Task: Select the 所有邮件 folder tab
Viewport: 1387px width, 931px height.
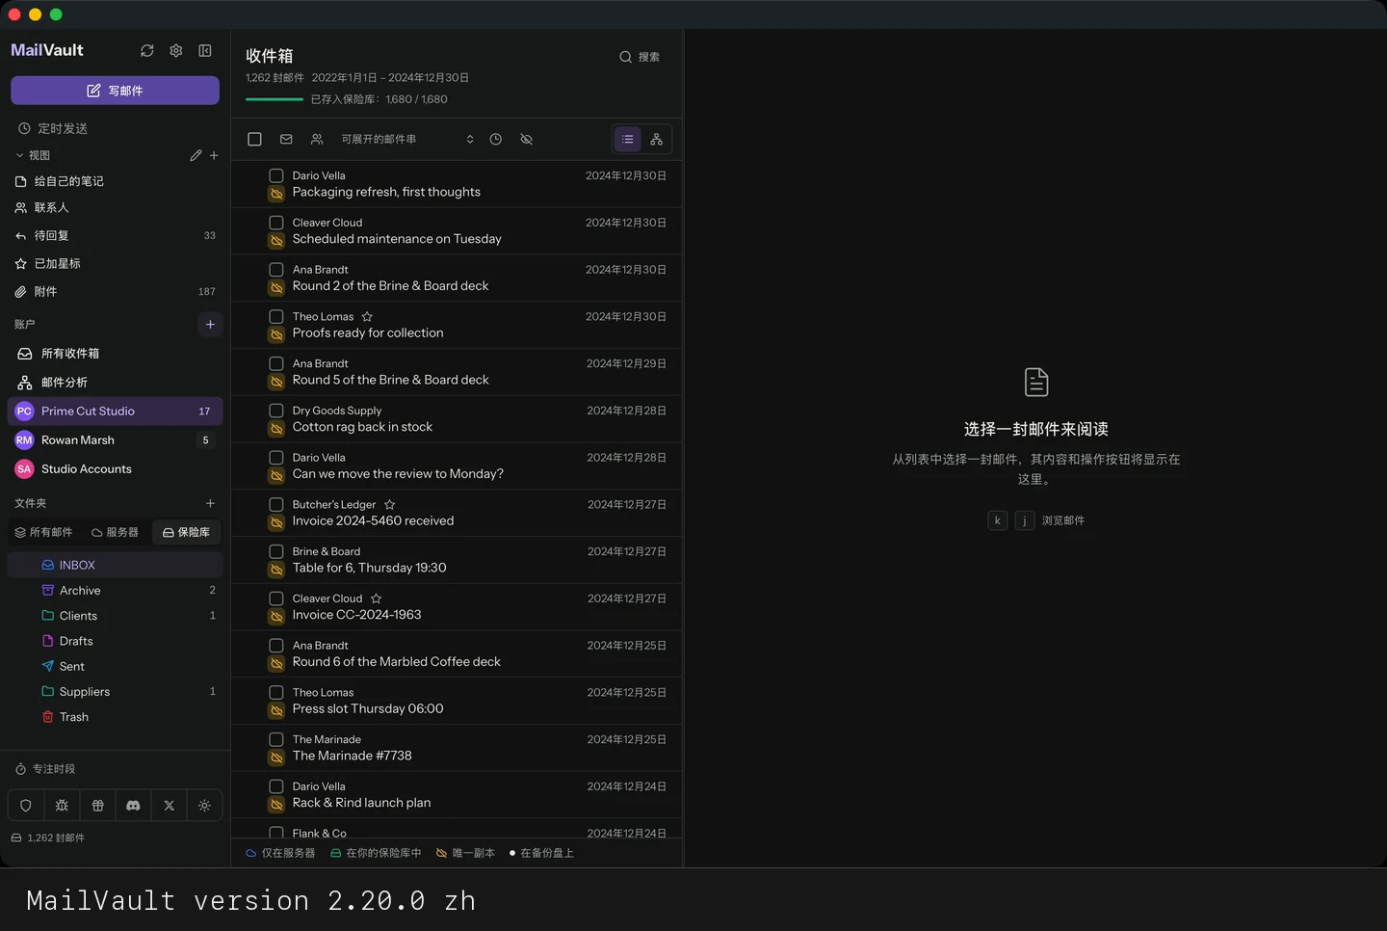Action: click(43, 532)
